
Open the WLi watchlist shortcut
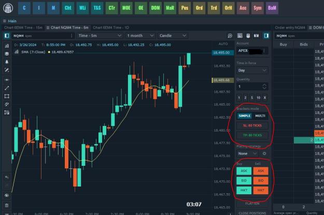coord(82,8)
